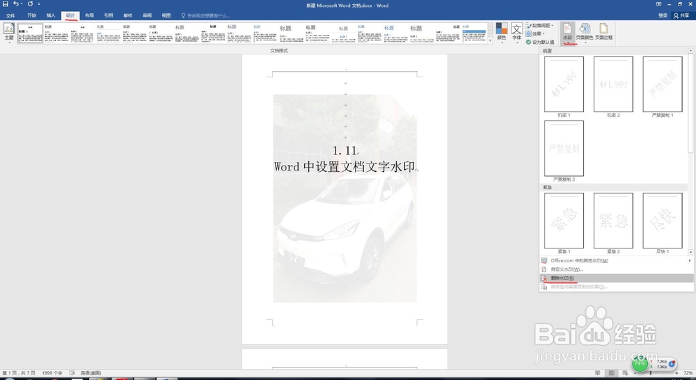This screenshot has height=380, width=696.
Task: Click the heading 'Word 中设置文档文字水印' in the document
Action: click(x=345, y=166)
